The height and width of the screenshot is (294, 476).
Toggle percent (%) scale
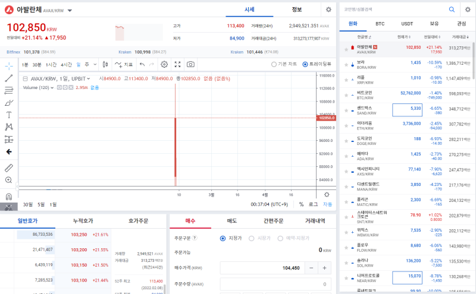(301, 204)
